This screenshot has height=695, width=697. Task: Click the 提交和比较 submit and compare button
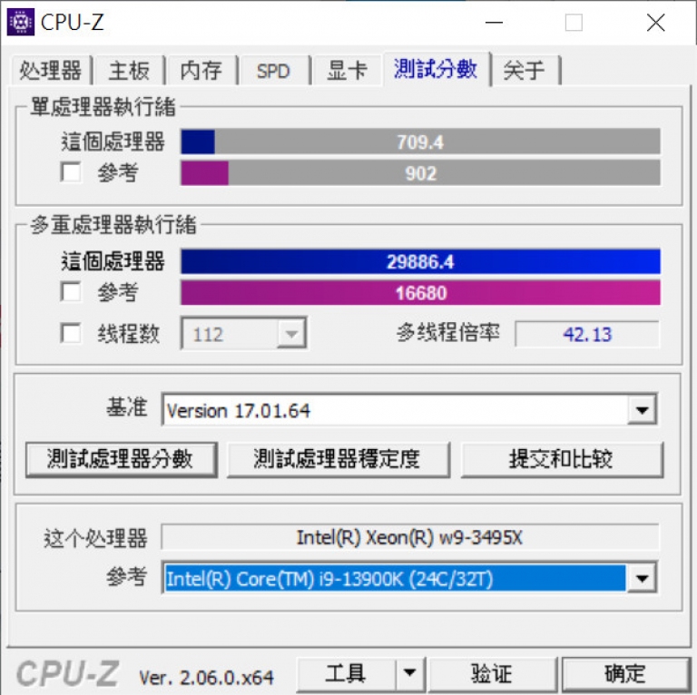tap(562, 459)
